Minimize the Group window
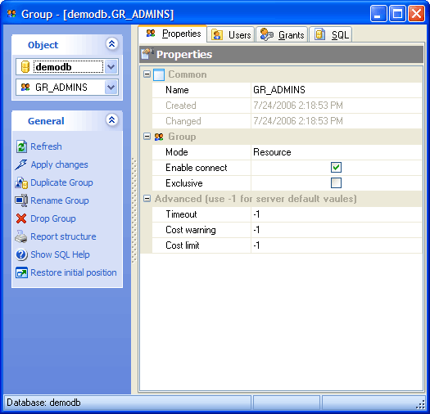The width and height of the screenshot is (430, 414). tap(378, 13)
